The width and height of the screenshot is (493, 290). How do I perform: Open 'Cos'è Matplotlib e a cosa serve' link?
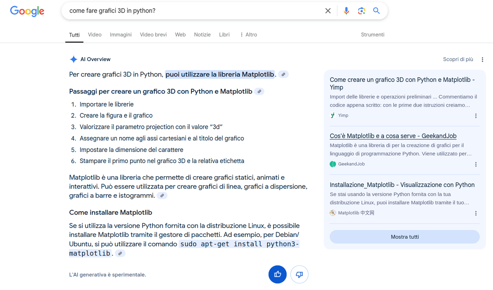(x=393, y=136)
